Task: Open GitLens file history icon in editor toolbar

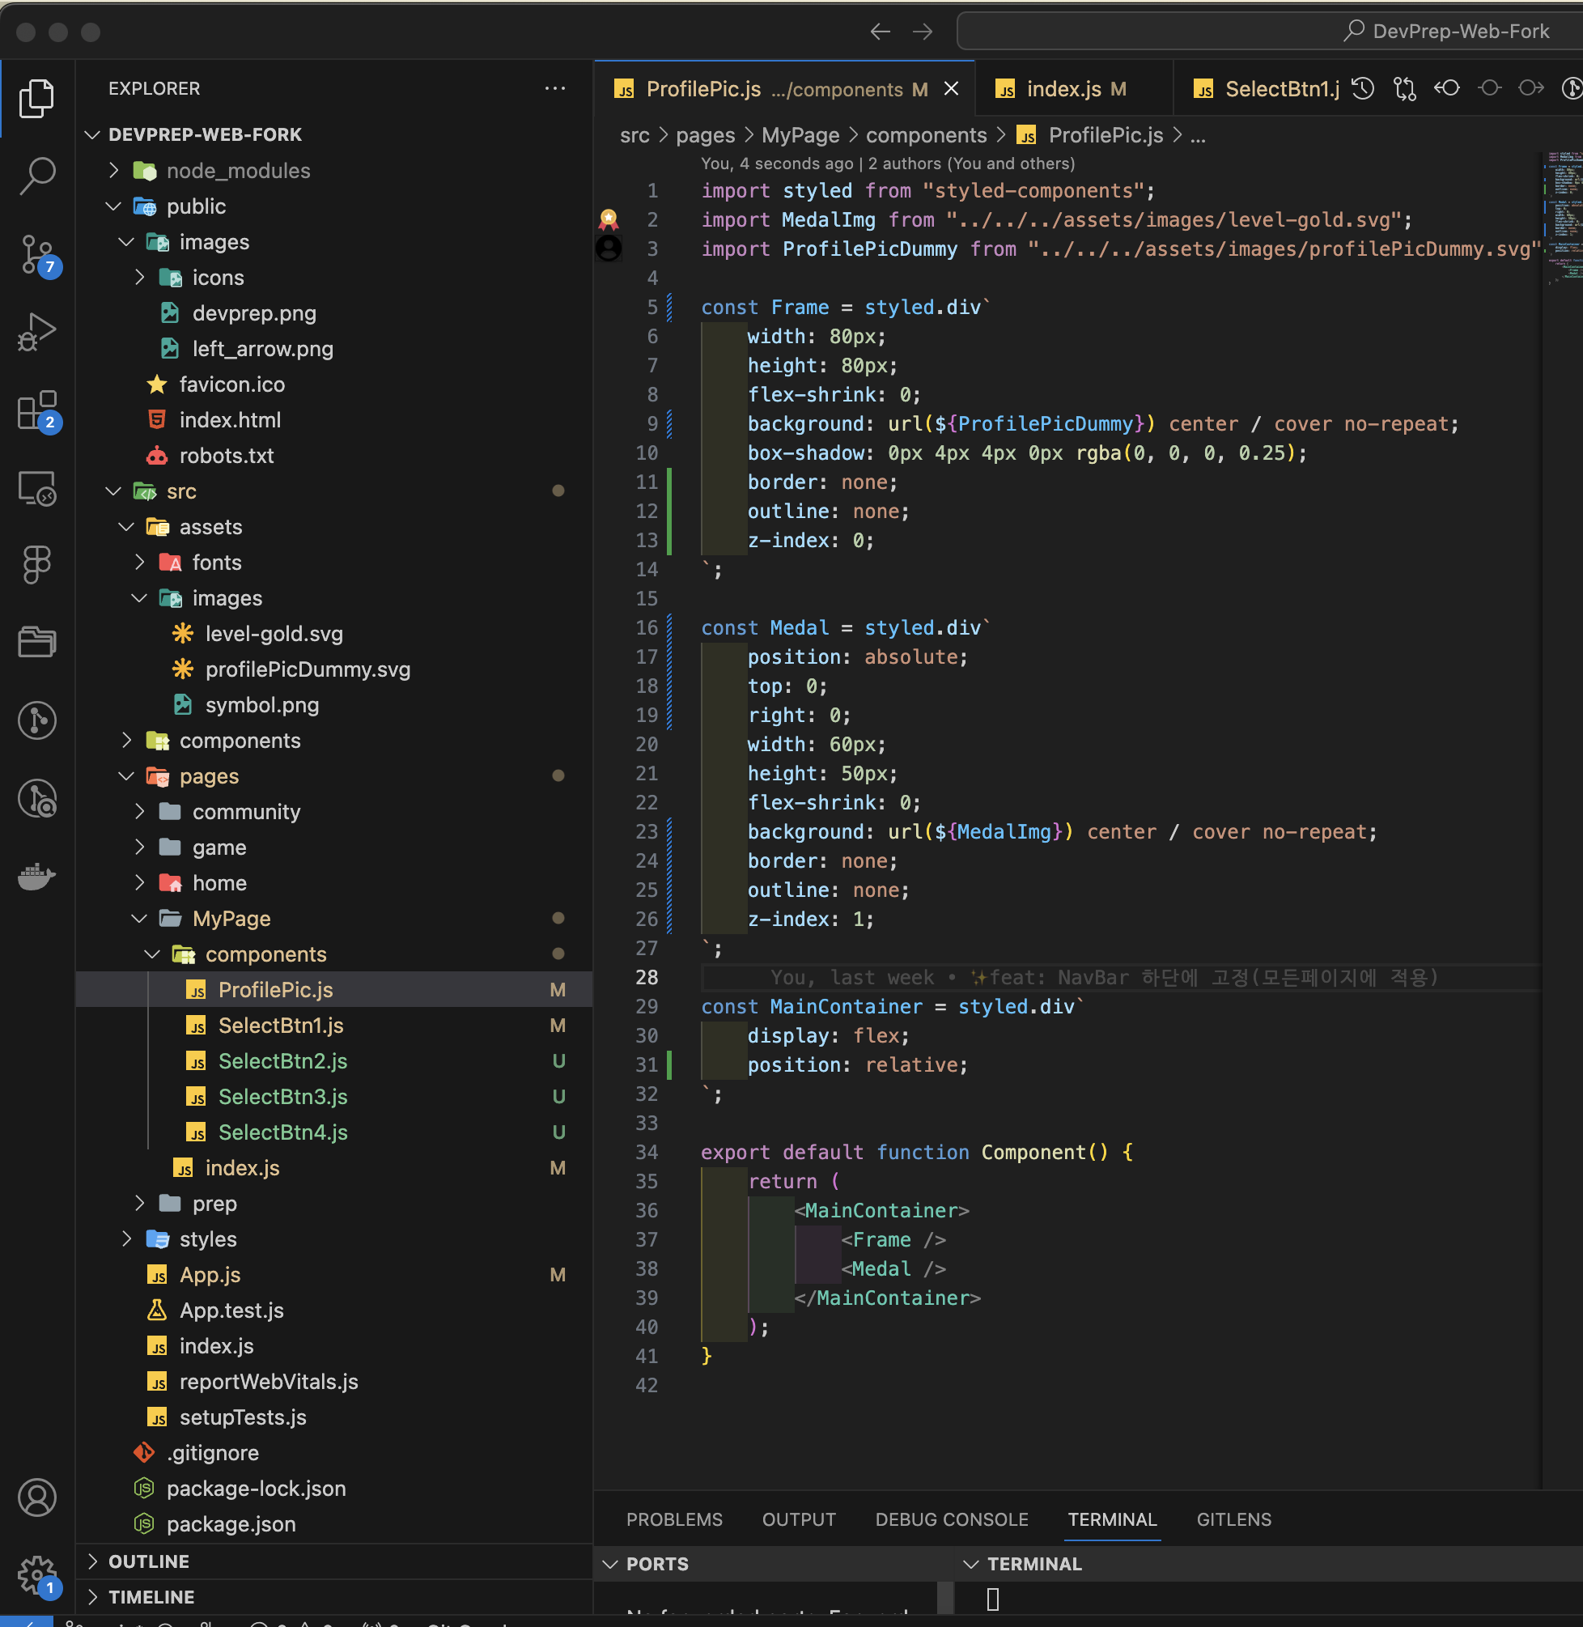Action: tap(1362, 89)
